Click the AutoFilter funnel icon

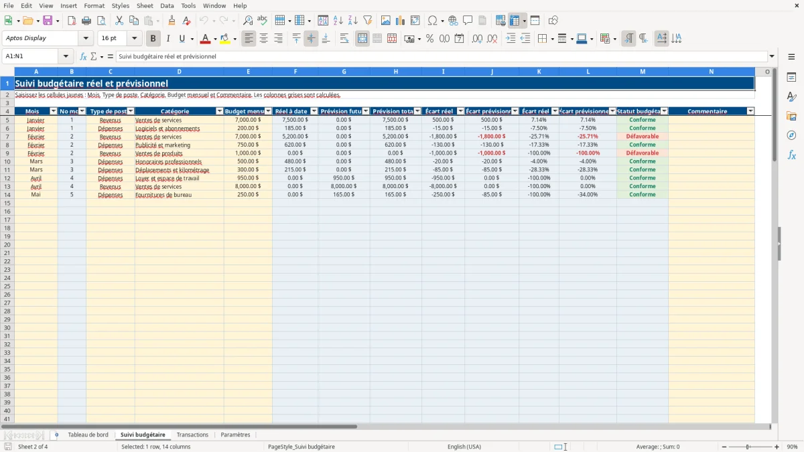coord(367,21)
